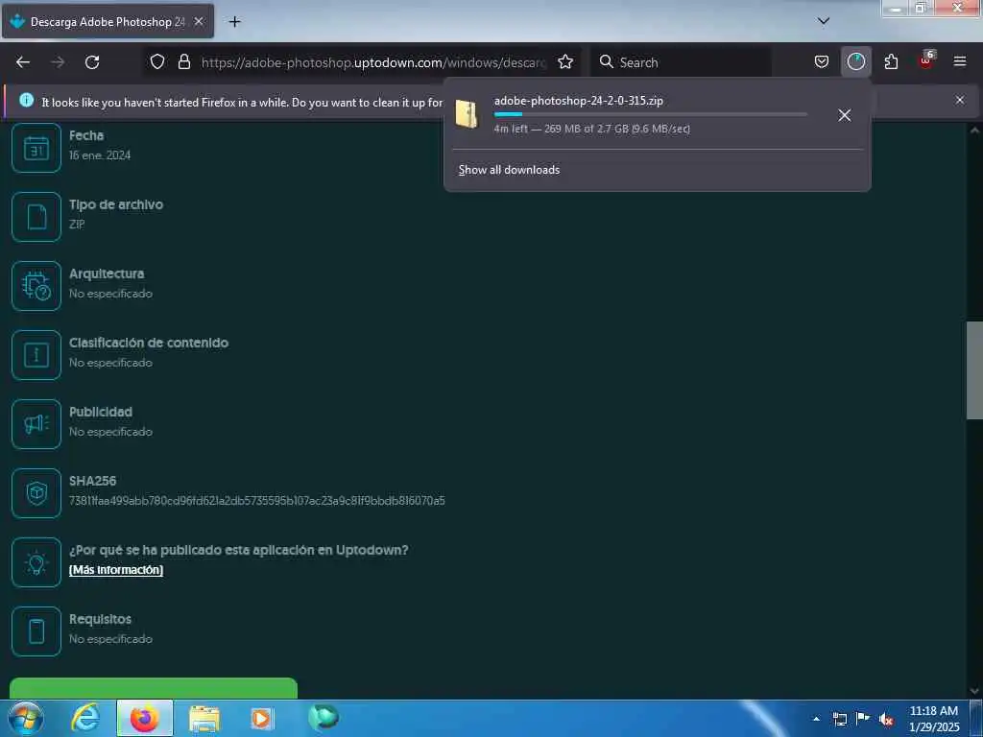Reload the current page

[x=92, y=62]
